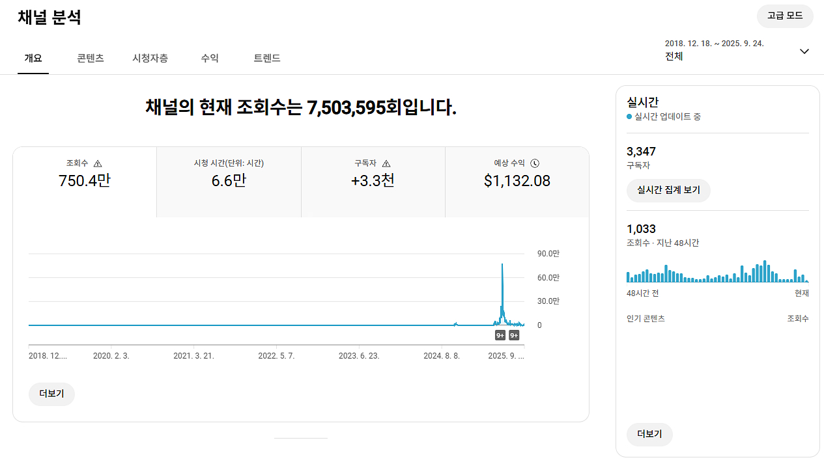Click the second 9+ video marker on chart

[x=514, y=336]
